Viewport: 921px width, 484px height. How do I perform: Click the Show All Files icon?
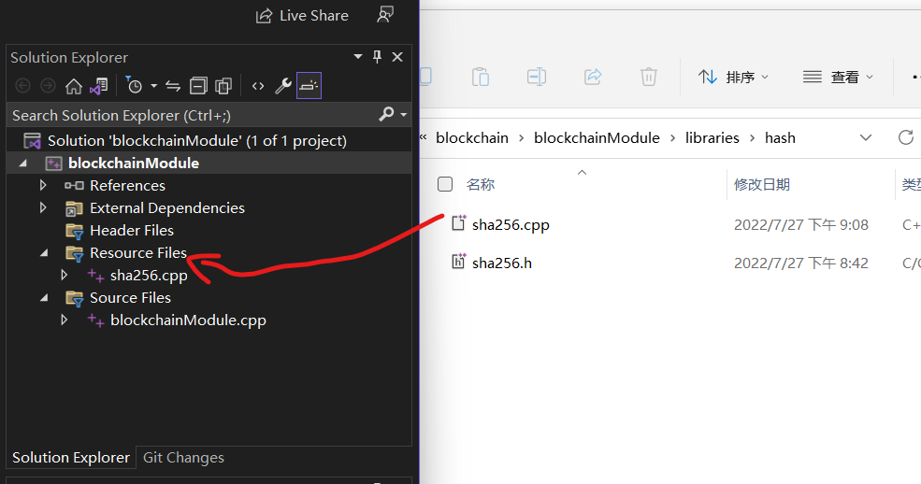223,86
